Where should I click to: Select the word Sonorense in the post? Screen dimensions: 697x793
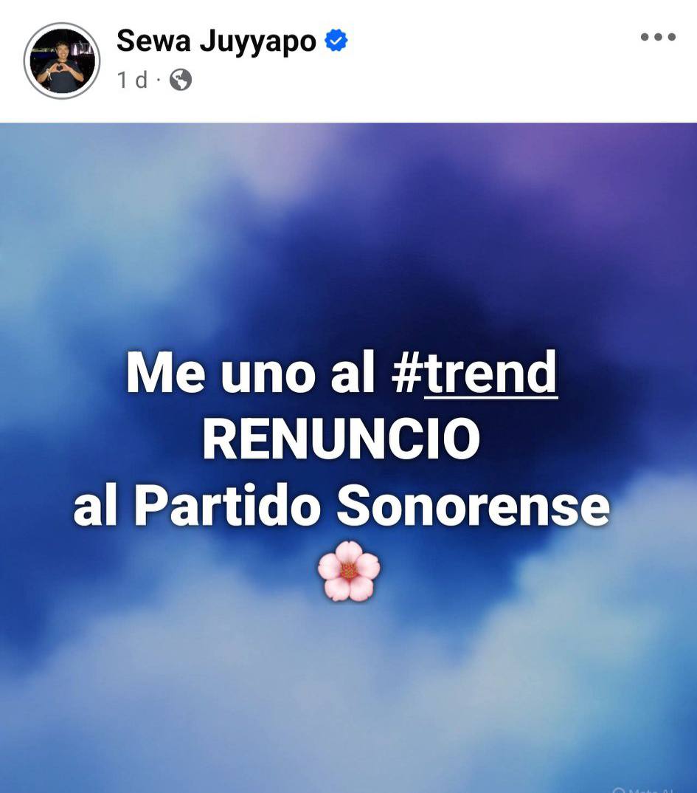click(x=473, y=506)
